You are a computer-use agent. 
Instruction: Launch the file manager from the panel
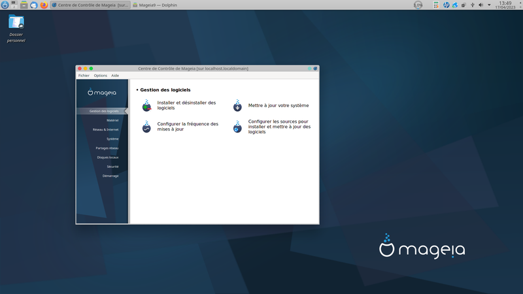click(x=24, y=5)
